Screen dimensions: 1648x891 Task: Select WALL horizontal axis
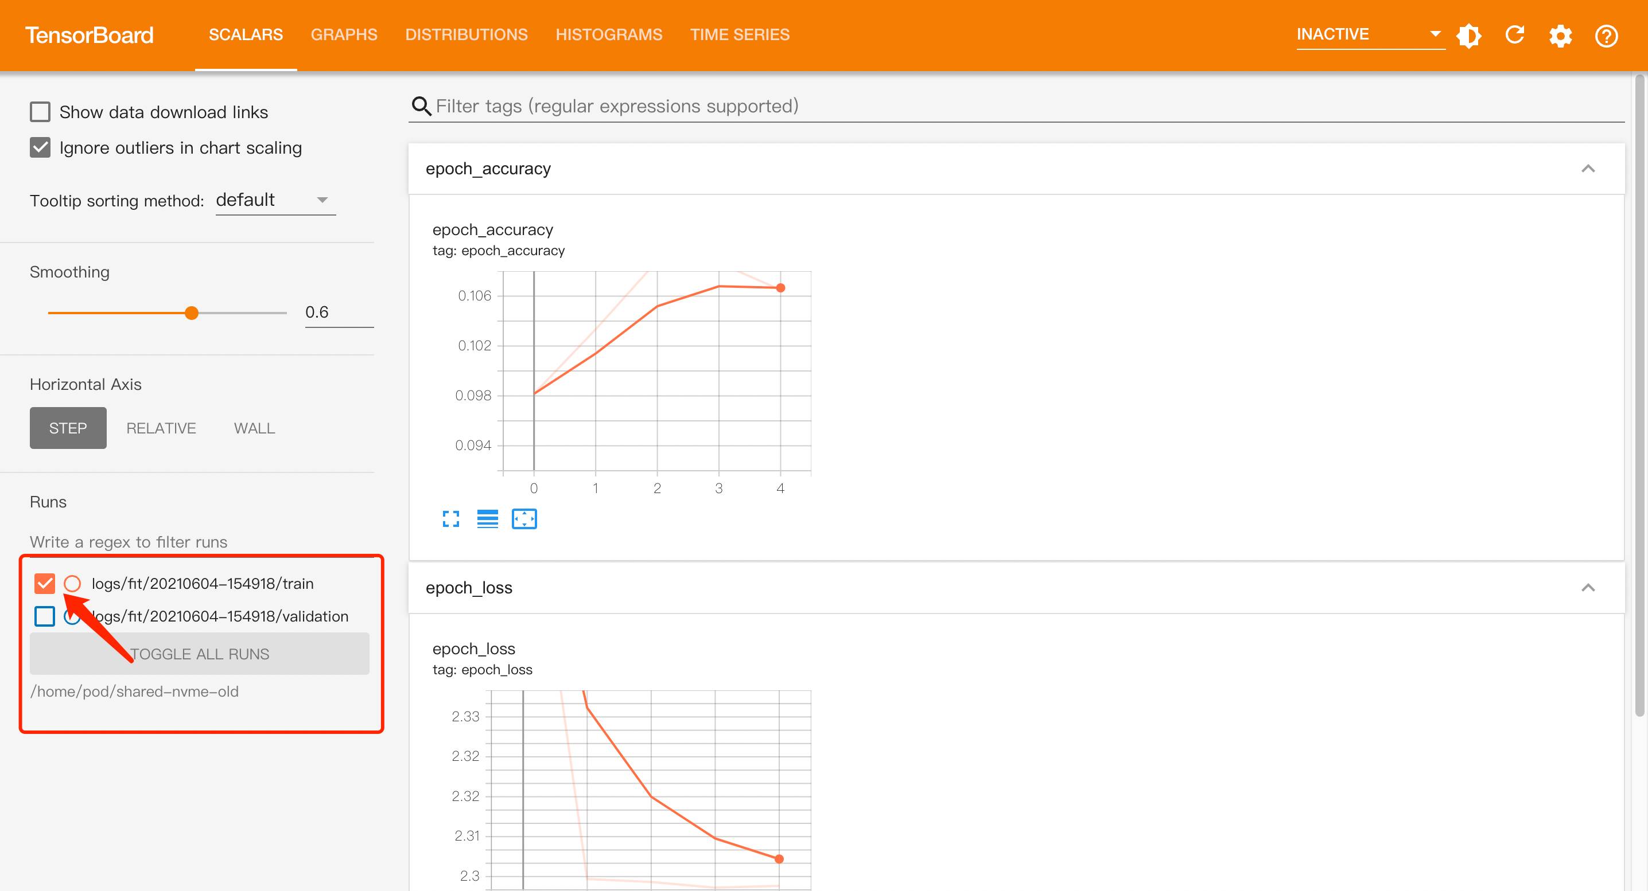[254, 428]
